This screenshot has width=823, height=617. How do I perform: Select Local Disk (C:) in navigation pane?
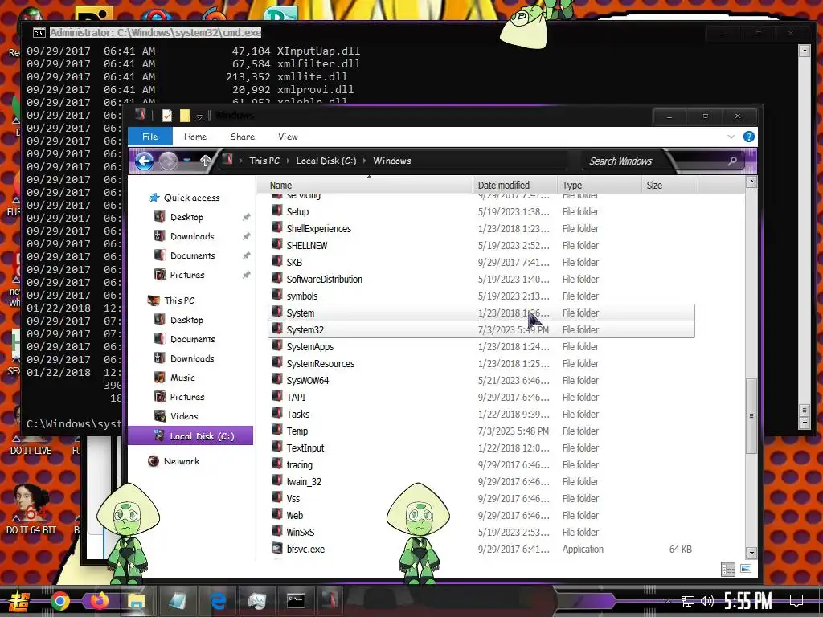[190, 436]
